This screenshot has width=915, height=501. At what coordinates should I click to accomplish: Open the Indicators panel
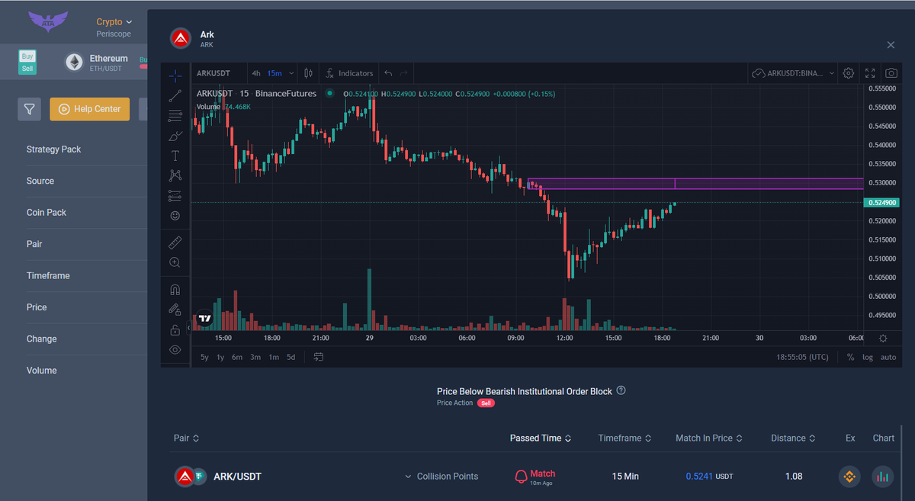[x=348, y=73]
